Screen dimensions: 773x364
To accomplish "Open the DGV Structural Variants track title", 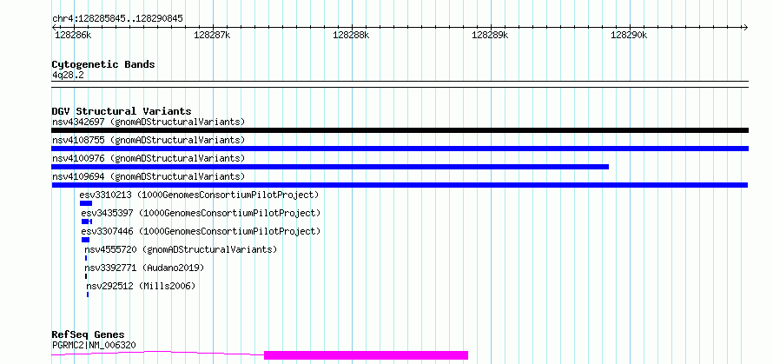I will coord(122,111).
